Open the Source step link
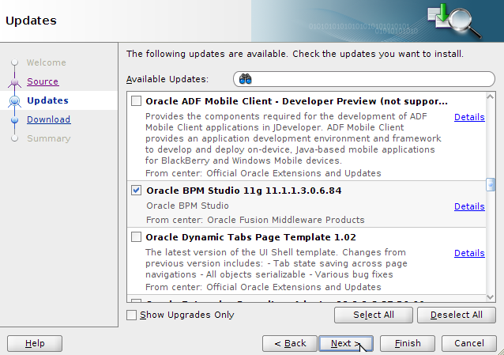This screenshot has height=355, width=504. pyautogui.click(x=43, y=81)
